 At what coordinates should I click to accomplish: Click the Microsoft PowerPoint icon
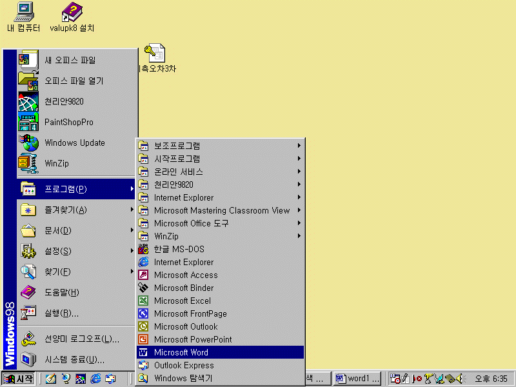[x=143, y=339]
